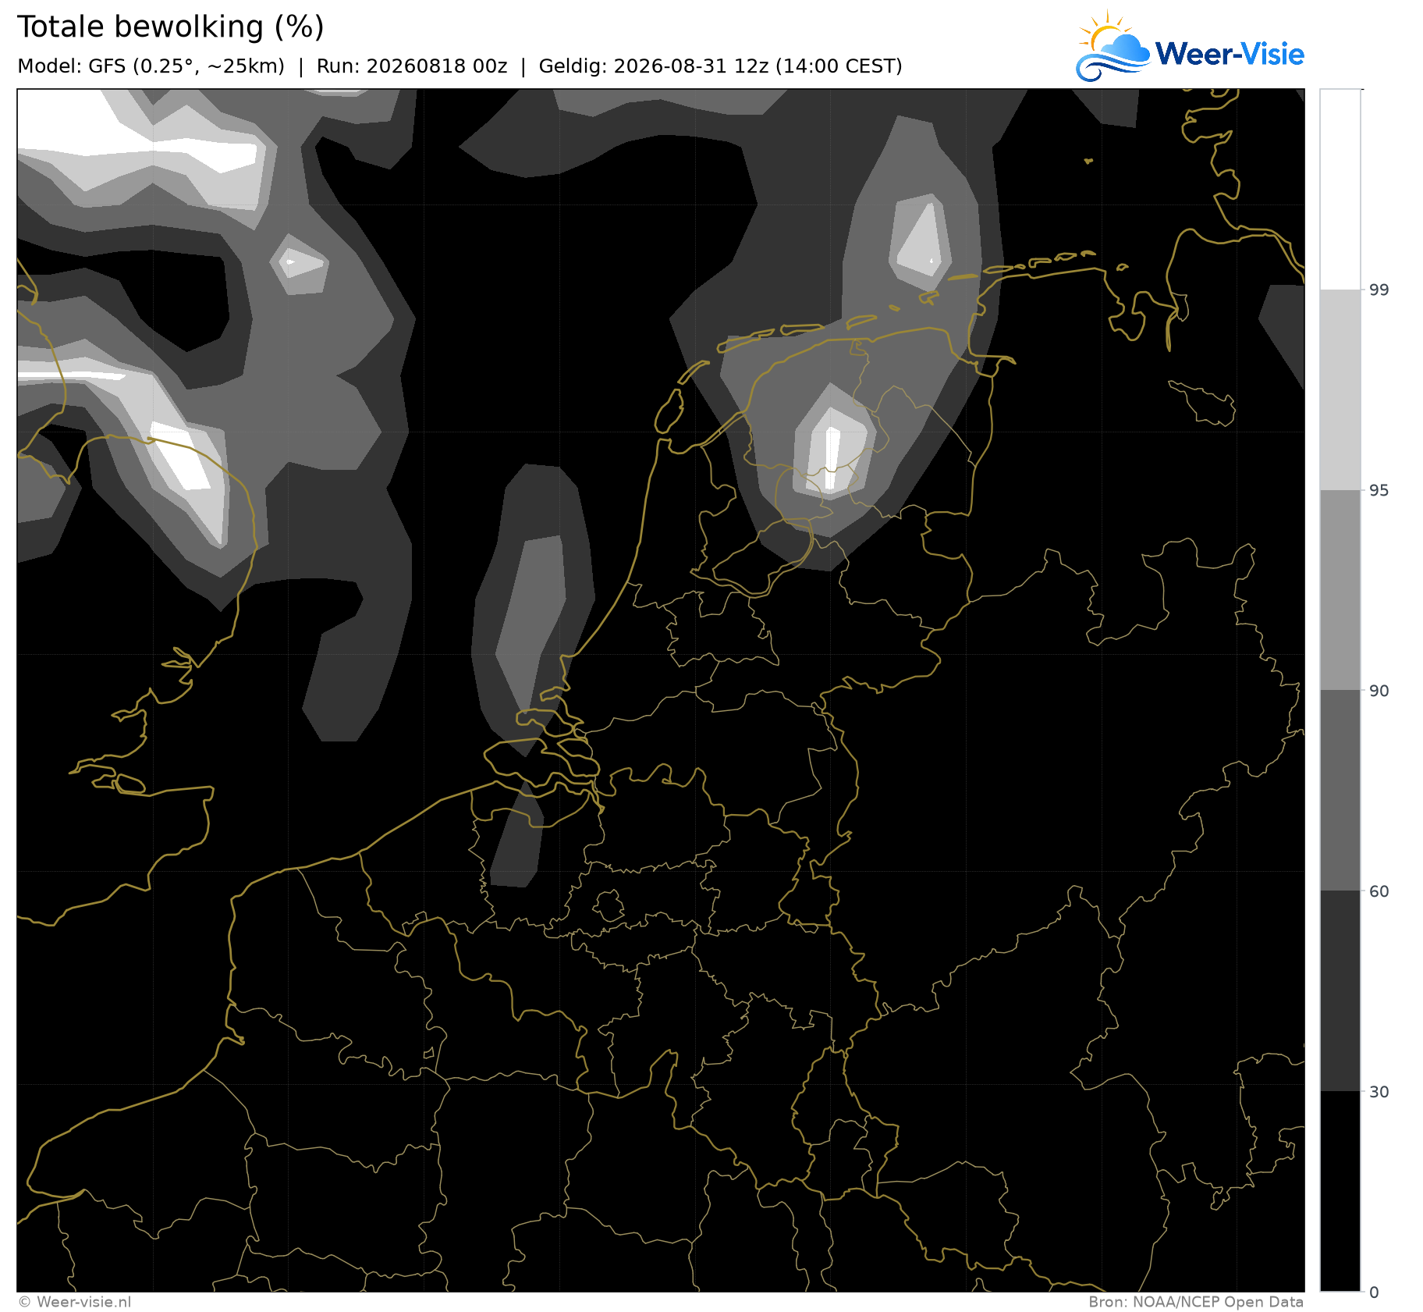The image size is (1423, 1312).
Task: Click the Weer-Visie brand name text
Action: 1230,54
